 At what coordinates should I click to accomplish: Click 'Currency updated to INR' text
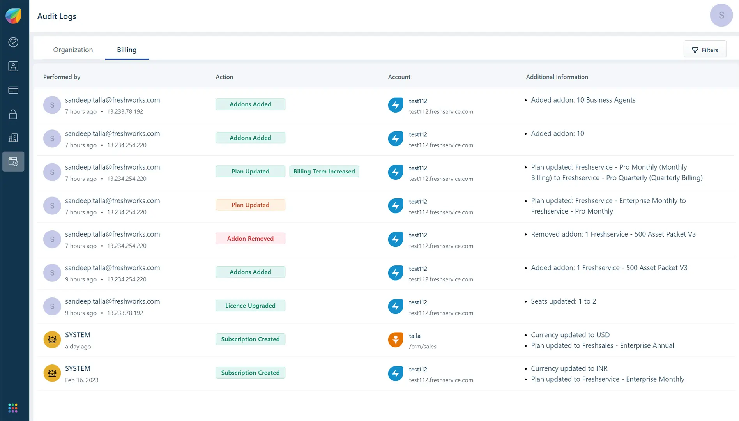[x=569, y=368]
